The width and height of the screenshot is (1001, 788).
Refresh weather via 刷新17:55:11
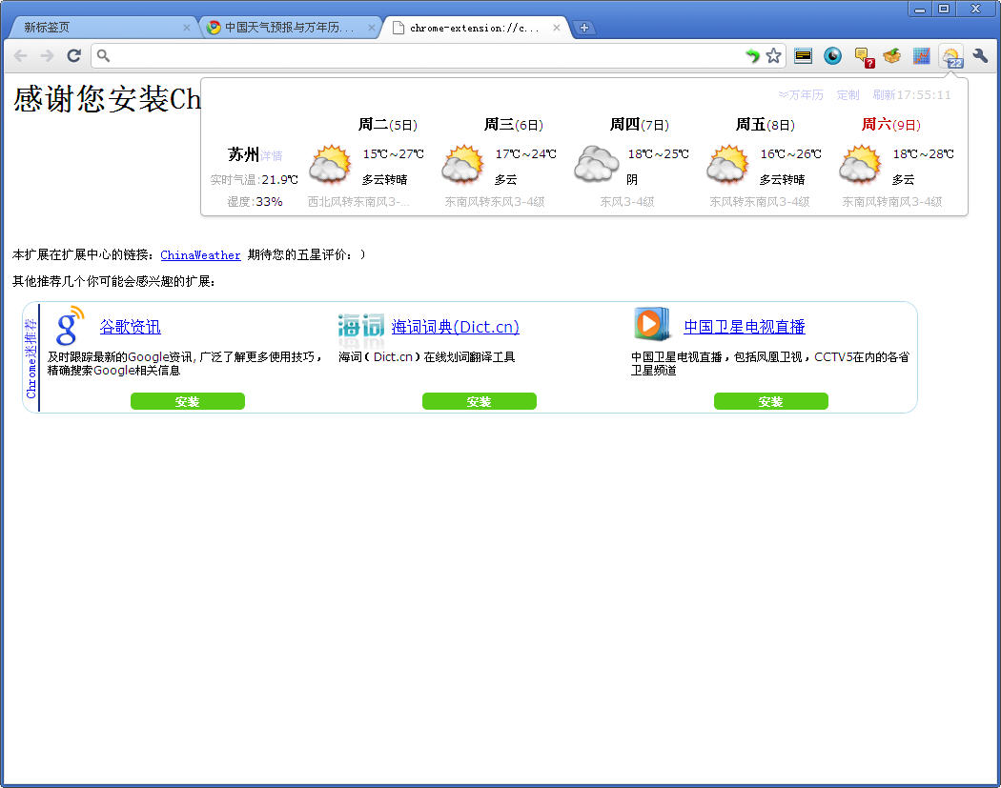click(x=911, y=95)
